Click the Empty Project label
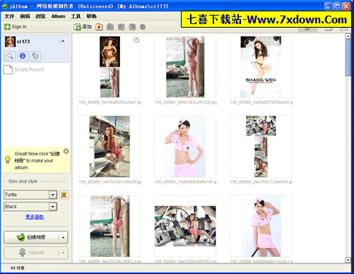354x274 pixels. coord(29,69)
